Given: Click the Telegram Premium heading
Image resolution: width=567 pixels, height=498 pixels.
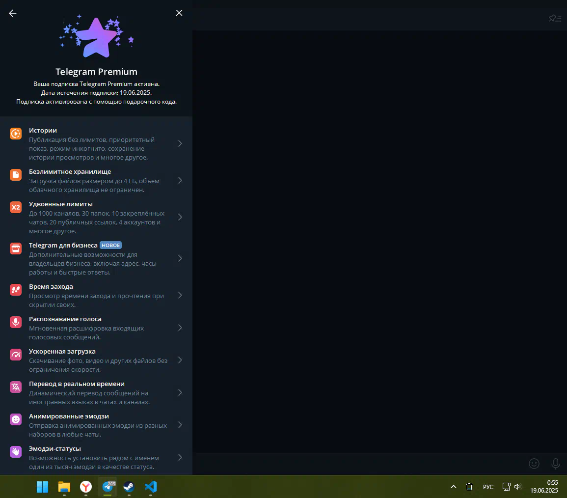Looking at the screenshot, I should (x=97, y=72).
